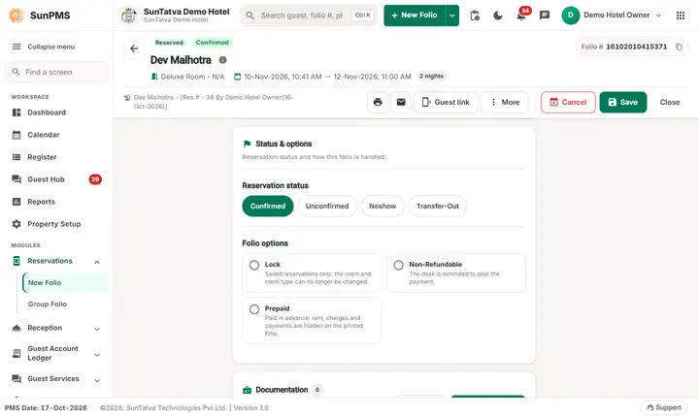This screenshot has height=417, width=699.
Task: Click the Guest Services icon
Action: (x=17, y=378)
